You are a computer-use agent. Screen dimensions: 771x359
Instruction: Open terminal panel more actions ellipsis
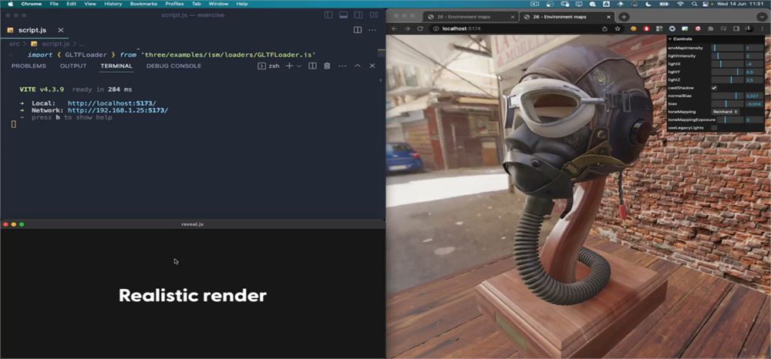point(342,65)
